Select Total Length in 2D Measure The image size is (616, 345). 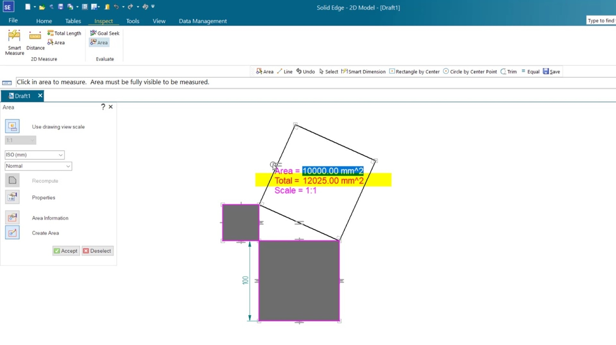(64, 33)
